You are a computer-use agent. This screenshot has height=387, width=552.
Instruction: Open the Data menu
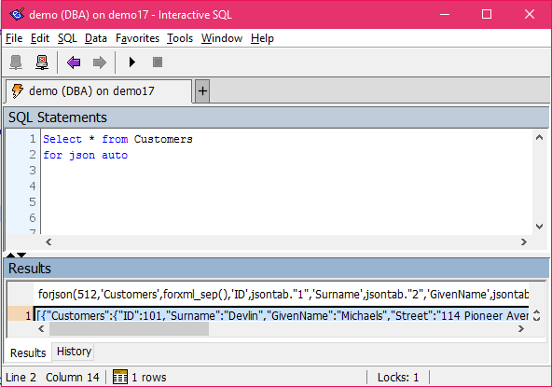pyautogui.click(x=96, y=38)
